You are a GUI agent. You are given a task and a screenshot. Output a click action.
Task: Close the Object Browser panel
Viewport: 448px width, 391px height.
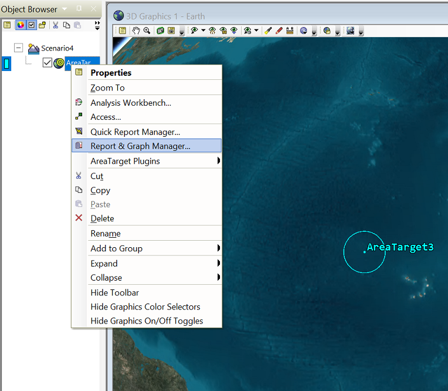93,9
